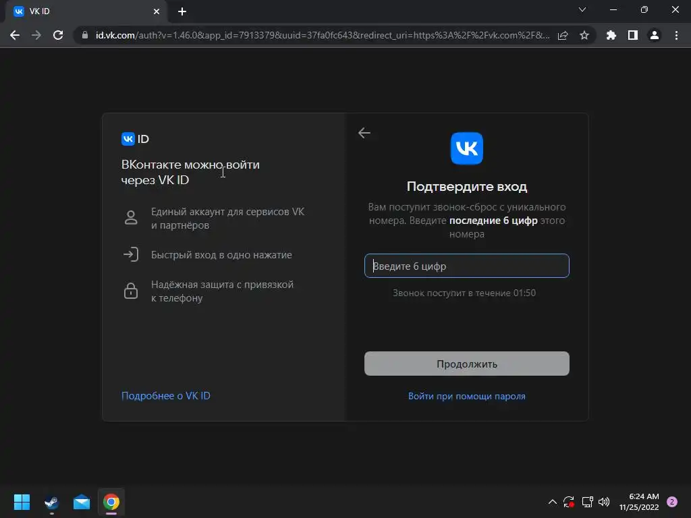691x518 pixels.
Task: Open Chrome extensions puzzle icon
Action: pyautogui.click(x=611, y=35)
